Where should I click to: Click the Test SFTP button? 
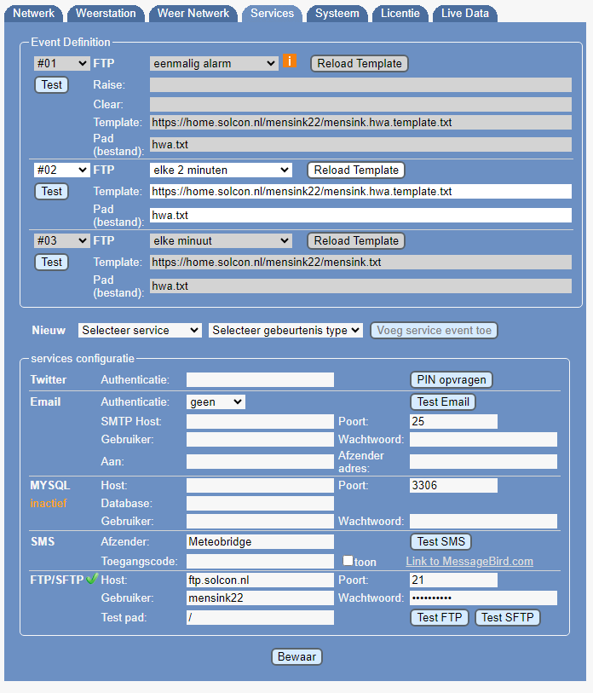(508, 618)
